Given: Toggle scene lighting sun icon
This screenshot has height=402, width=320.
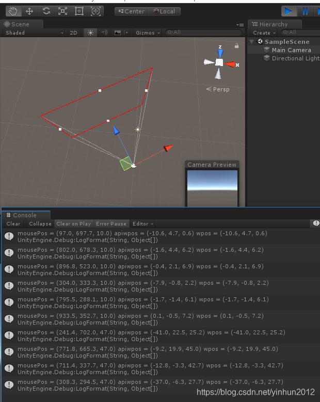Looking at the screenshot, I should [90, 33].
